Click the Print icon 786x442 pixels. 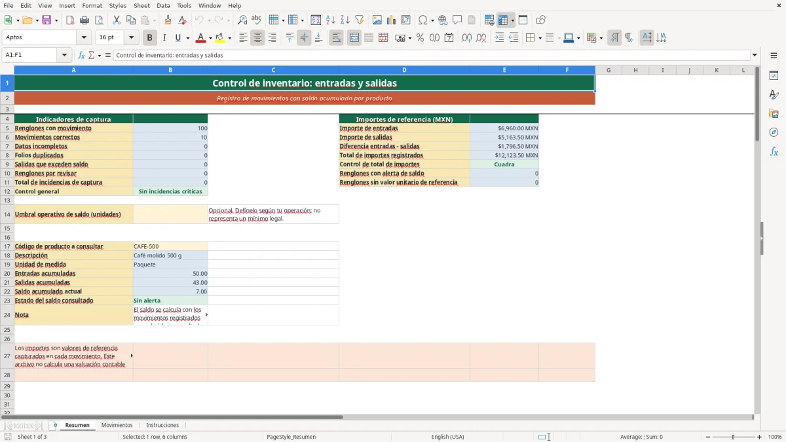pyautogui.click(x=84, y=20)
